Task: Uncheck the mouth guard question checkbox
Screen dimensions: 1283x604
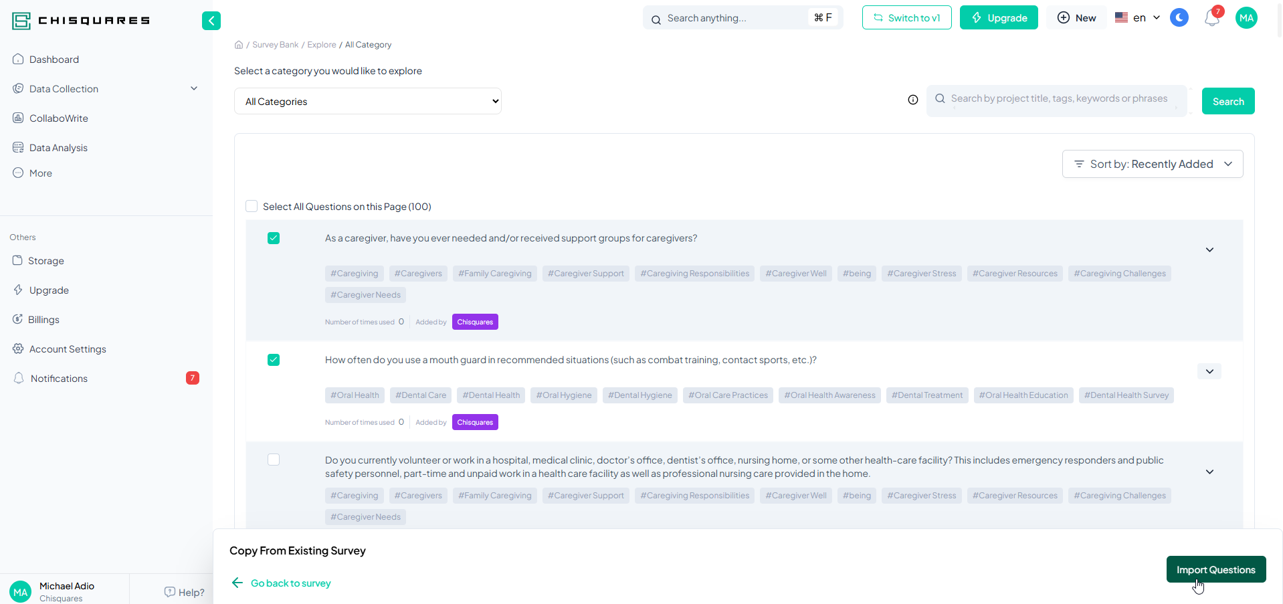Action: click(274, 360)
